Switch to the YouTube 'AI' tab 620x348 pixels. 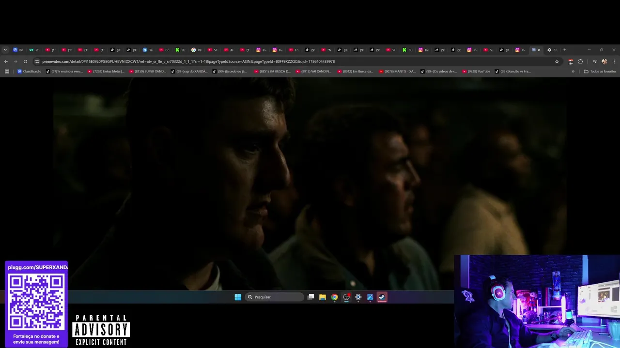pyautogui.click(x=229, y=50)
